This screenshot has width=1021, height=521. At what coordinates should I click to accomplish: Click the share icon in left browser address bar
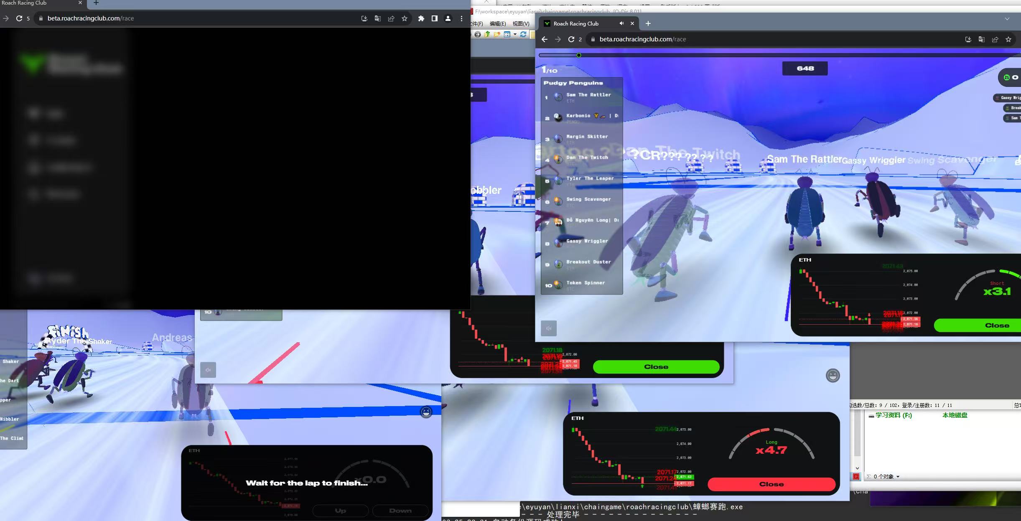click(x=391, y=18)
